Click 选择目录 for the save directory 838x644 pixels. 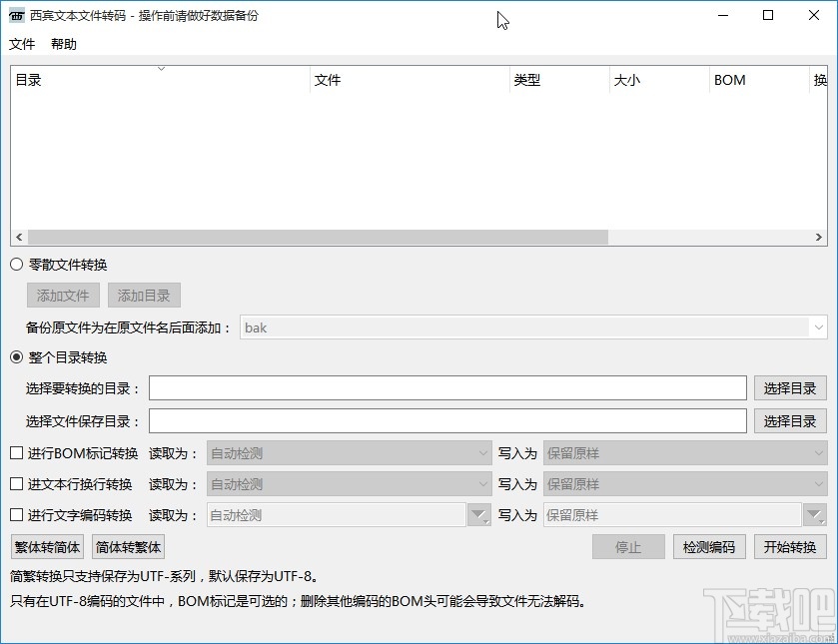790,420
